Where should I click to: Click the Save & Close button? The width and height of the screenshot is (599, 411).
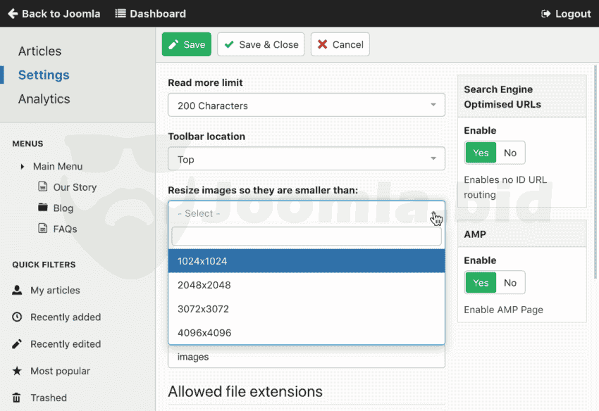(261, 44)
